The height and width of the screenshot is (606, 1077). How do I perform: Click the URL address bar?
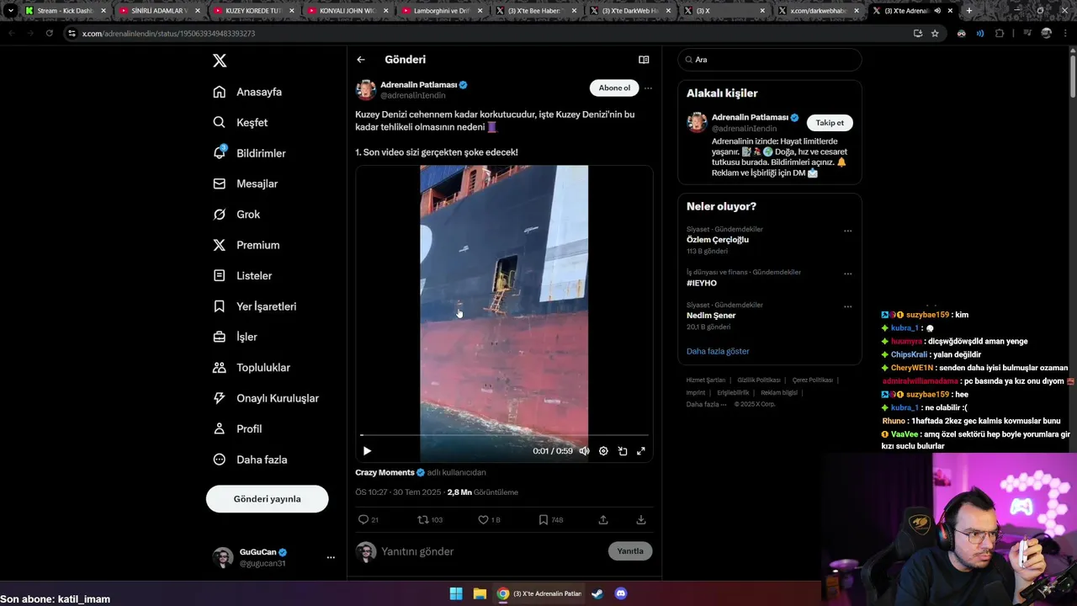click(x=488, y=33)
